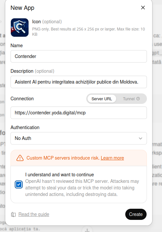162x232 pixels.
Task: Click the Contender shield app icon
Action: click(x=20, y=28)
